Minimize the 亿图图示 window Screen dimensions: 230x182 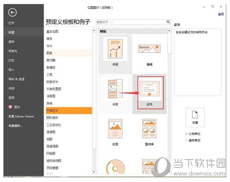tap(204, 7)
